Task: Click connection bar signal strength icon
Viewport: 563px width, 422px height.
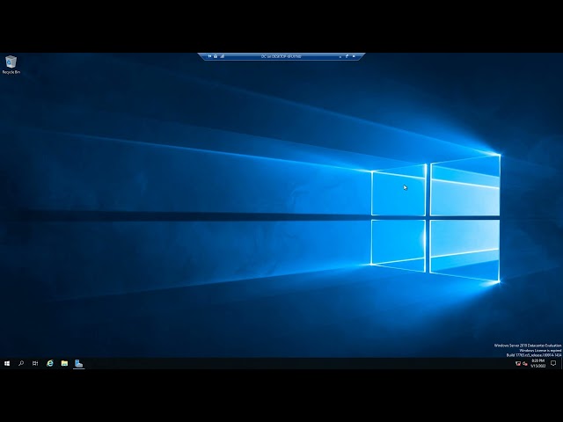Action: click(x=223, y=56)
